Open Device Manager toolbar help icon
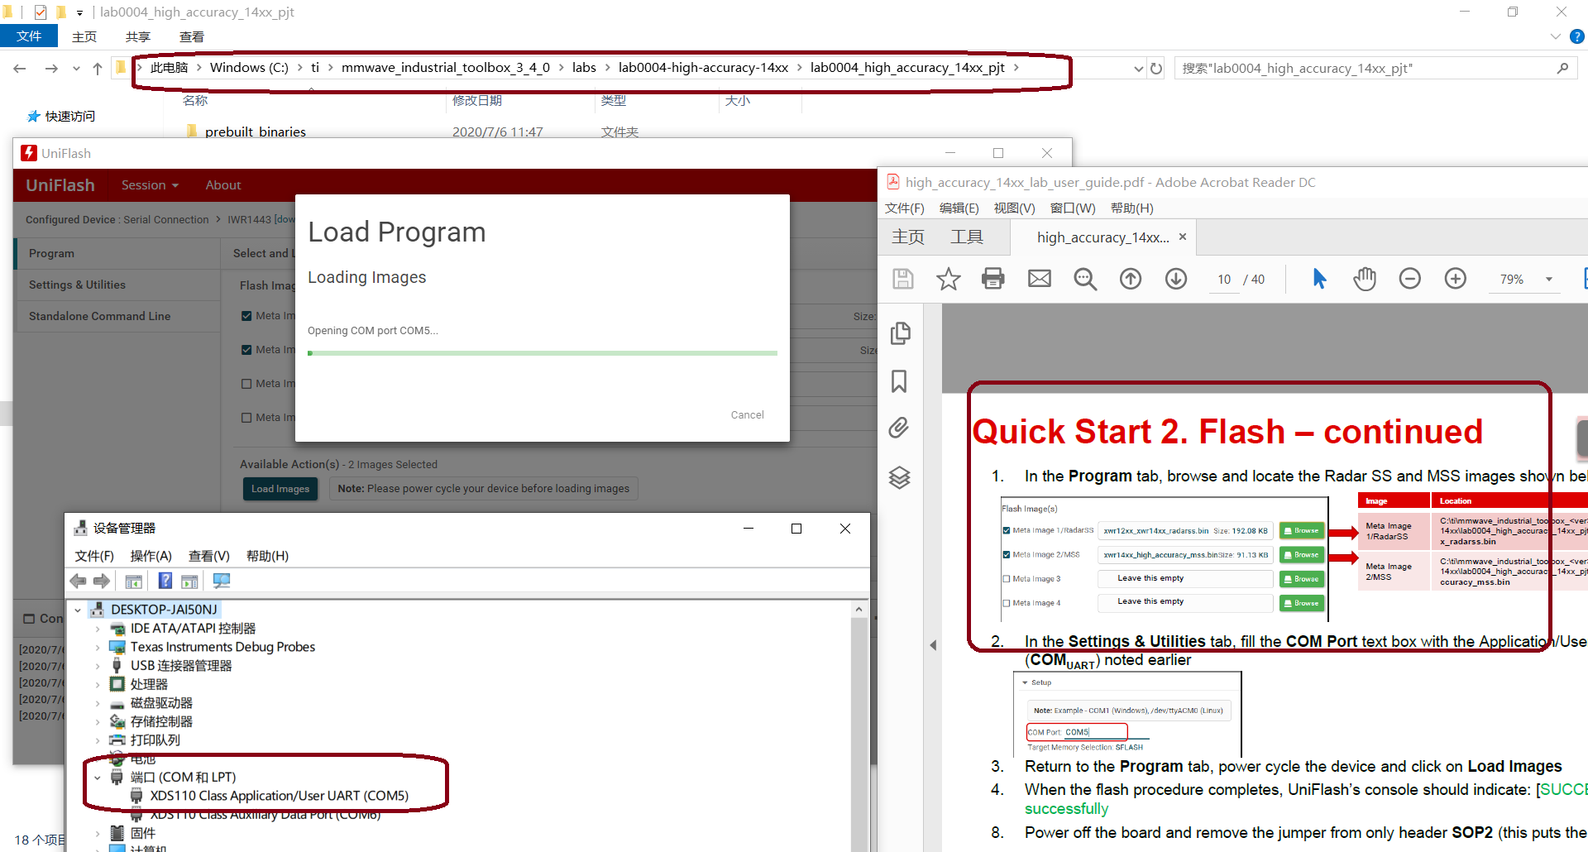Image resolution: width=1588 pixels, height=852 pixels. coord(165,581)
